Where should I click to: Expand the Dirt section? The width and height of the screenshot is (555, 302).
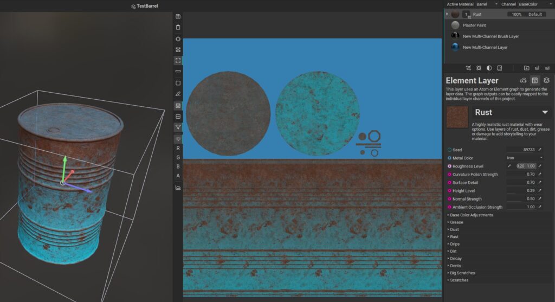pos(452,252)
